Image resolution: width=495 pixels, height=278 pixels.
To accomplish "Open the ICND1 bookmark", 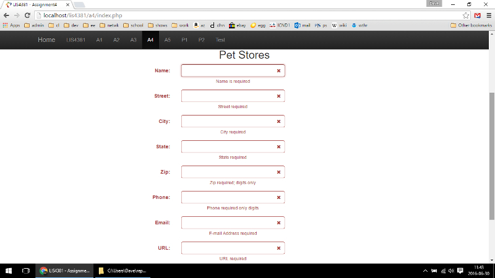I will (280, 25).
